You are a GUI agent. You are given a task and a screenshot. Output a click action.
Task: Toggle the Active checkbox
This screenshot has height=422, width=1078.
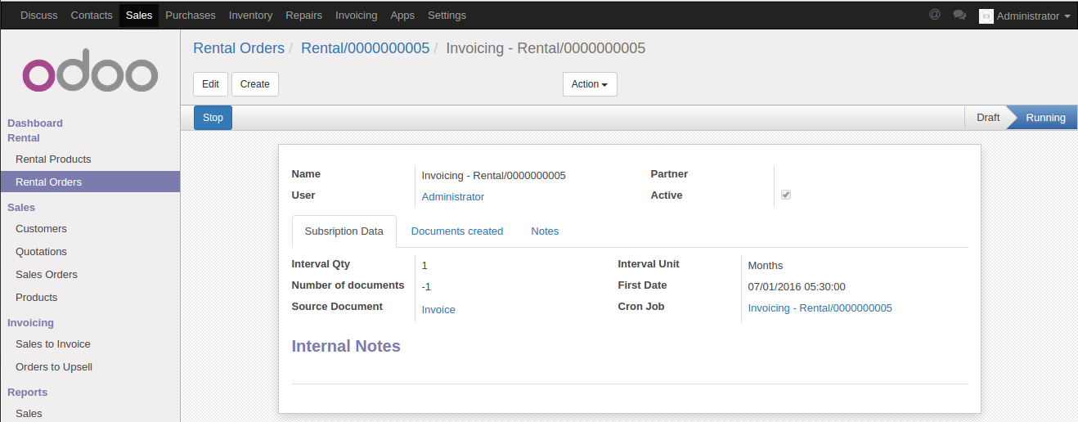click(x=786, y=195)
